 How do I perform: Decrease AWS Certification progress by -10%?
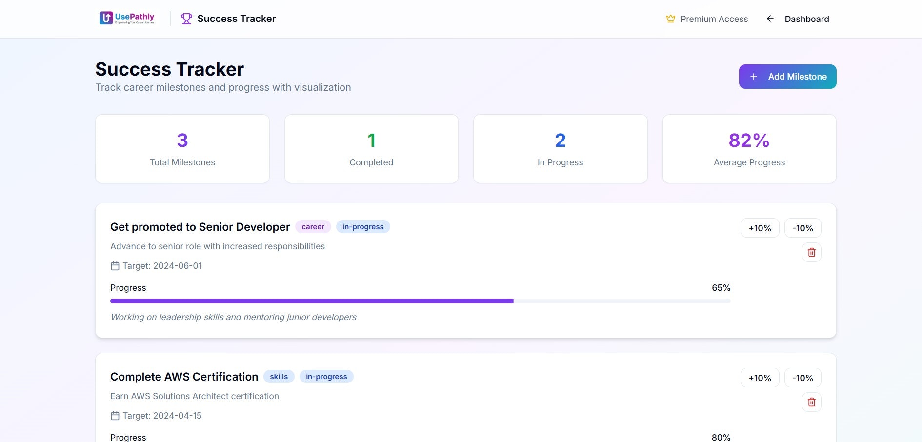tap(802, 378)
